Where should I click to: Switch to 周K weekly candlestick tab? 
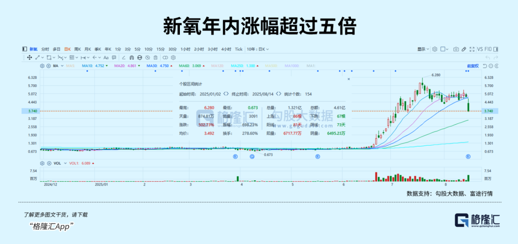78,49
